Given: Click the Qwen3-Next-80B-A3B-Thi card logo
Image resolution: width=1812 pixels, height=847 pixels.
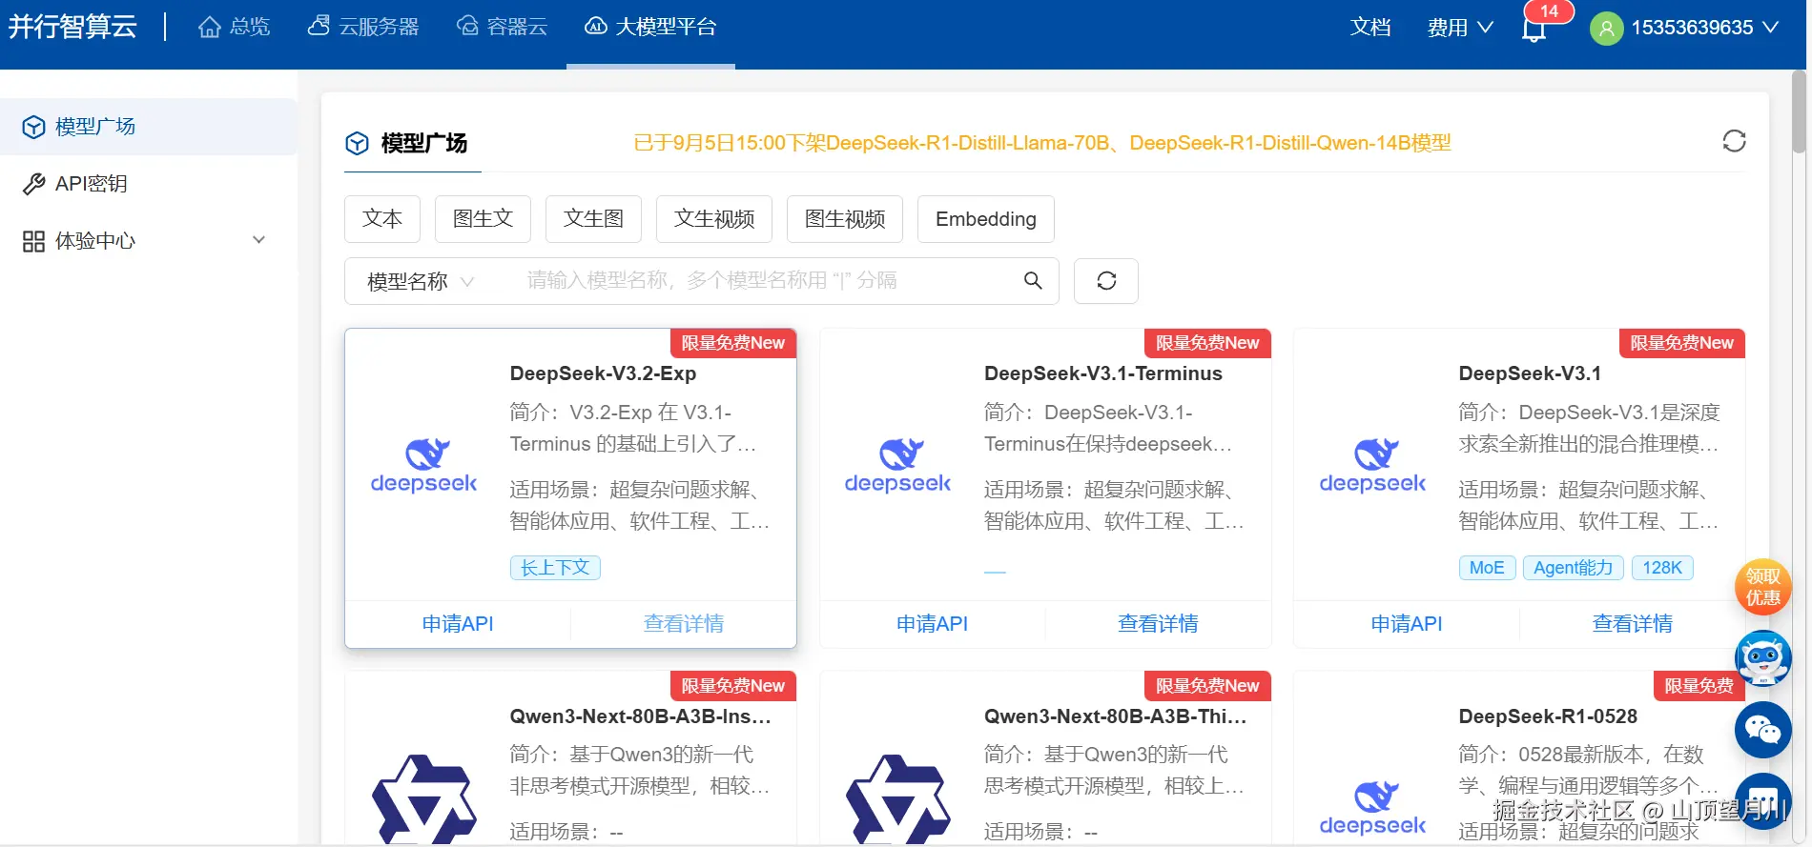Looking at the screenshot, I should (898, 800).
